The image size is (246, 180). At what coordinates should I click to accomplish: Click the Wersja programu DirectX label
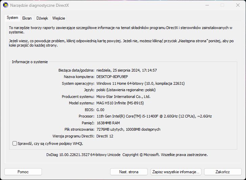73,136
